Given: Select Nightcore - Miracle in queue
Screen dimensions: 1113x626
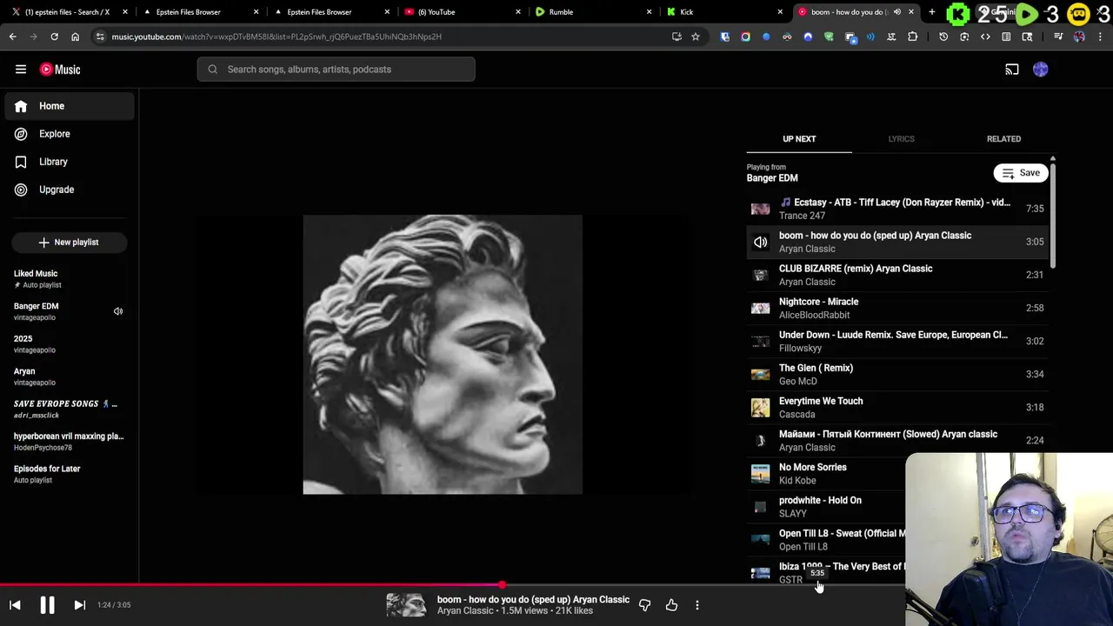Looking at the screenshot, I should pyautogui.click(x=896, y=308).
